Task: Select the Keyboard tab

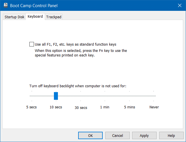Action: point(35,17)
